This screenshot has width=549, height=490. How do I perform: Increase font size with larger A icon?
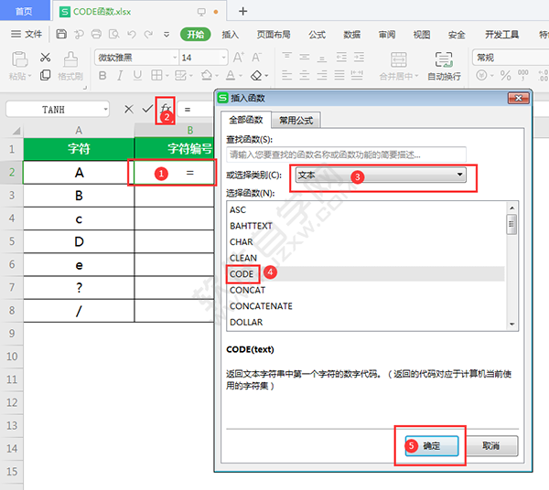239,58
